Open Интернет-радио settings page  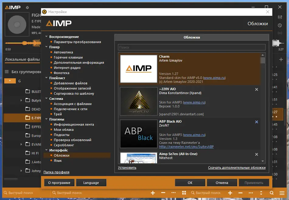click(x=67, y=68)
